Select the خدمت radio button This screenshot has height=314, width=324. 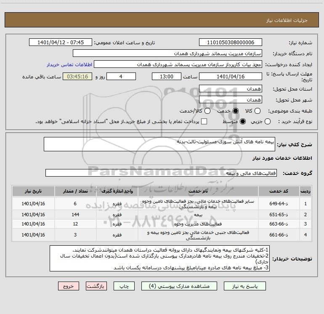236,111
